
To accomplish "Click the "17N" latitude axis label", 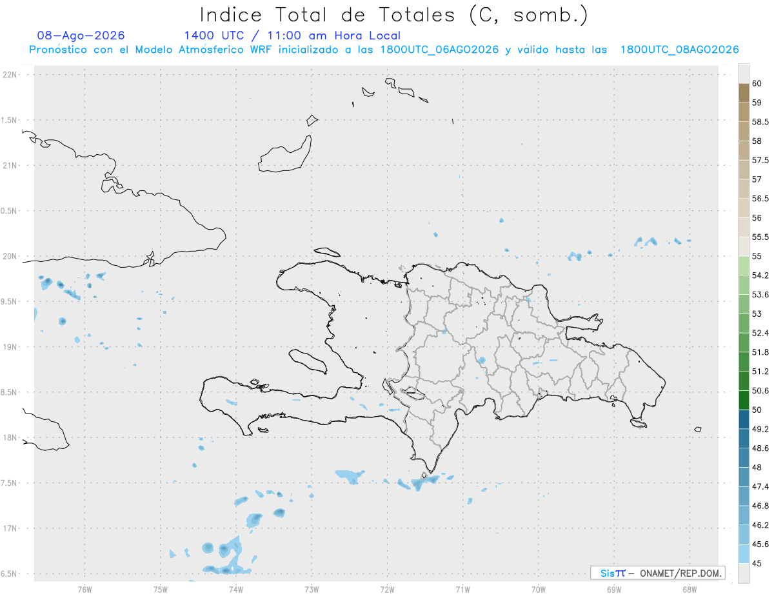I will [11, 528].
